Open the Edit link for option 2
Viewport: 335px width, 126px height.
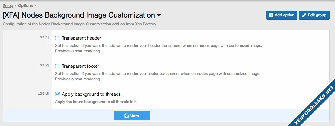click(41, 65)
